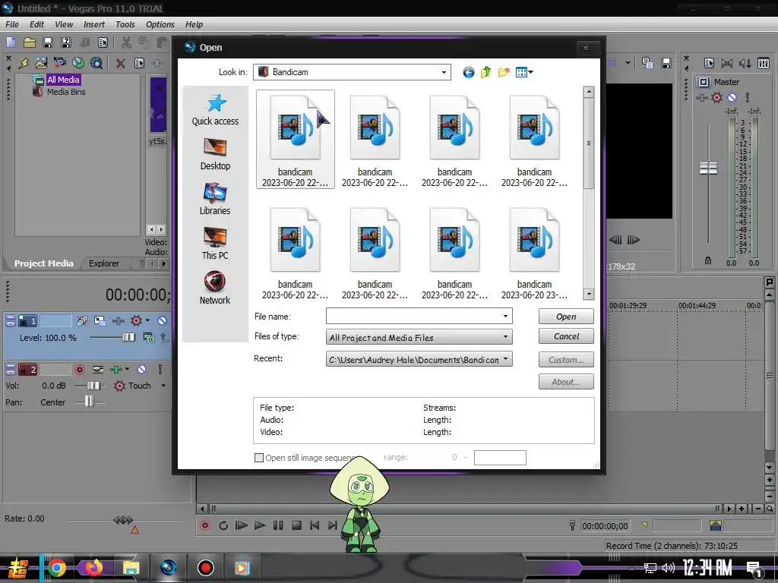Click Stop button in transport bar
The width and height of the screenshot is (778, 583).
[297, 525]
